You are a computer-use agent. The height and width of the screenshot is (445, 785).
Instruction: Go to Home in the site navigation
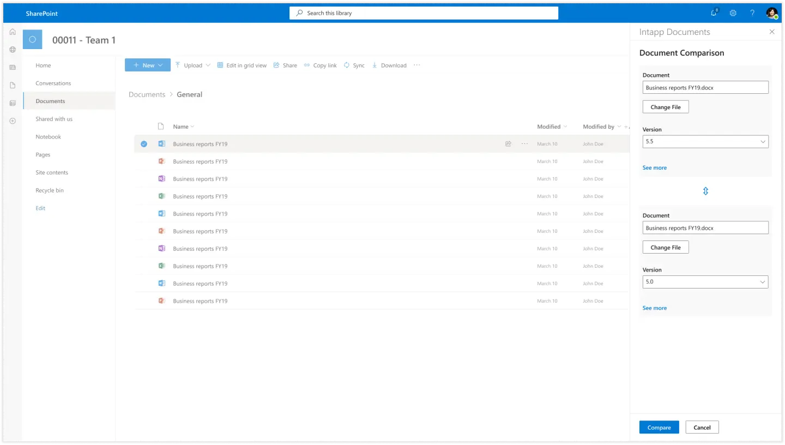43,65
